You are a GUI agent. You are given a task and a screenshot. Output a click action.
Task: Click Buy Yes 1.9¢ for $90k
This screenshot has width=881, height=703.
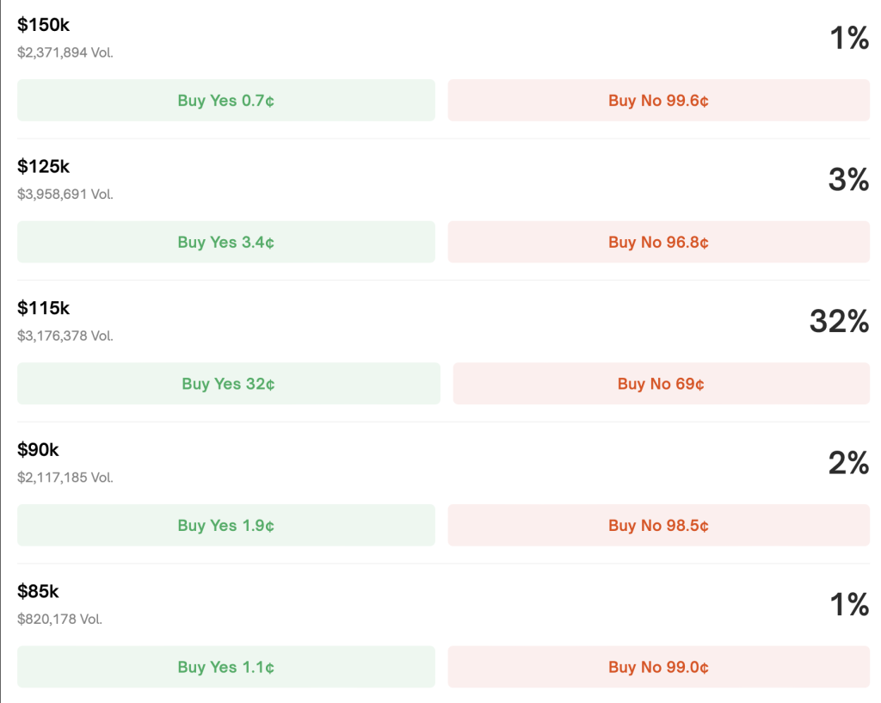tap(226, 525)
